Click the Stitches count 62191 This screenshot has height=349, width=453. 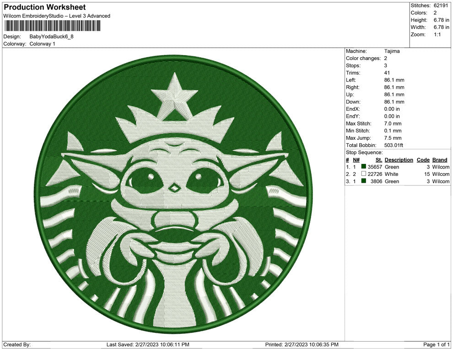click(x=441, y=5)
